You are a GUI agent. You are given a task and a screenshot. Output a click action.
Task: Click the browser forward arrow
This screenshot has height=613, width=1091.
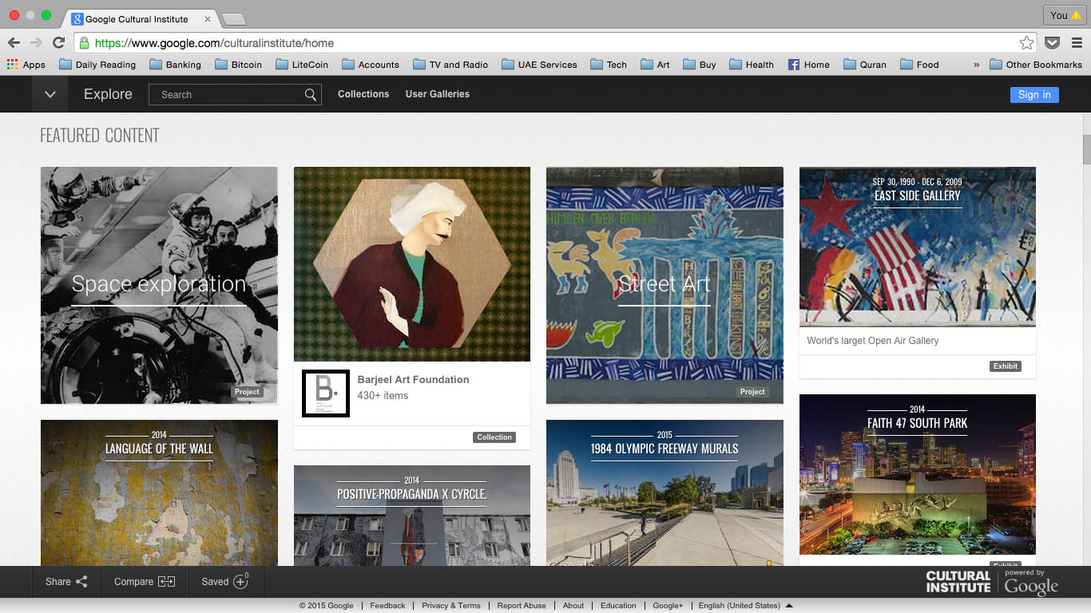click(36, 43)
